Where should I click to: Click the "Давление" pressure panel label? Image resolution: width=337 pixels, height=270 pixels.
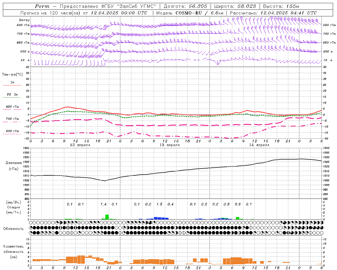click(14, 163)
